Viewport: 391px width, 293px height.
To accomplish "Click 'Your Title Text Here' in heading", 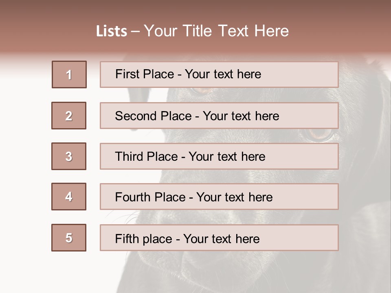I will [216, 31].
